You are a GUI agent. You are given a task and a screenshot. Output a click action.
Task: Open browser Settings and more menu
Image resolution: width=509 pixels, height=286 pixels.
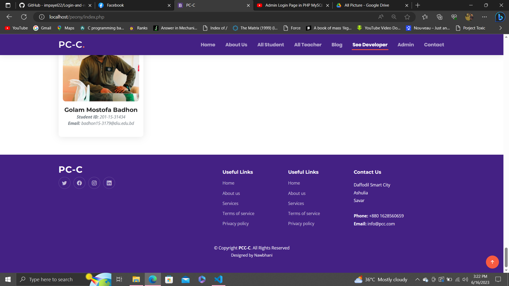(484, 17)
